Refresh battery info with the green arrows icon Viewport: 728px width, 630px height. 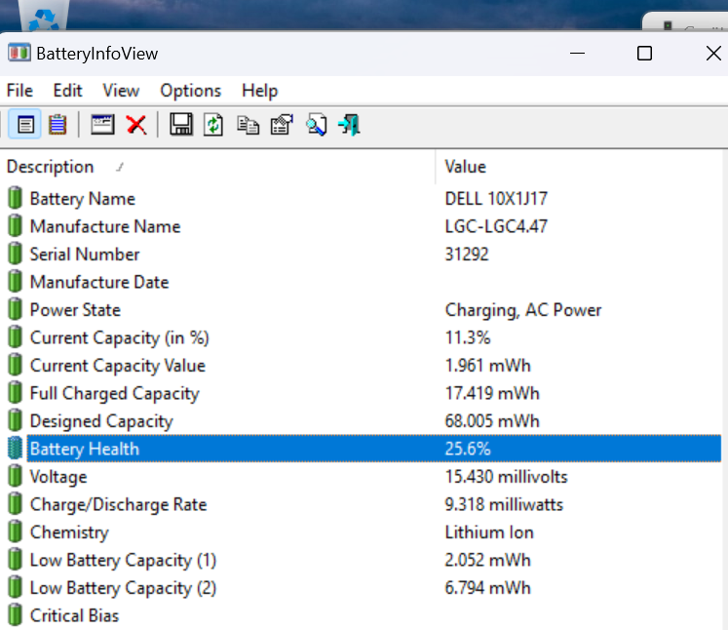point(213,125)
